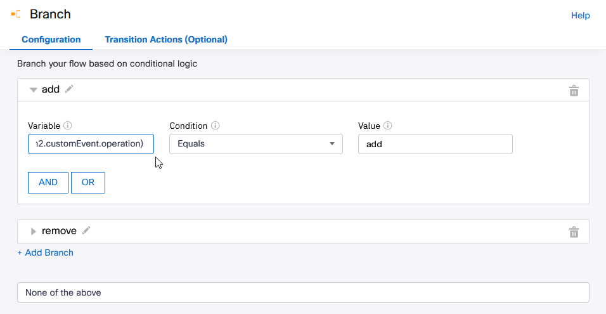Click the 'None of the above' field
Viewport: 606px width, 314px height.
pyautogui.click(x=303, y=292)
